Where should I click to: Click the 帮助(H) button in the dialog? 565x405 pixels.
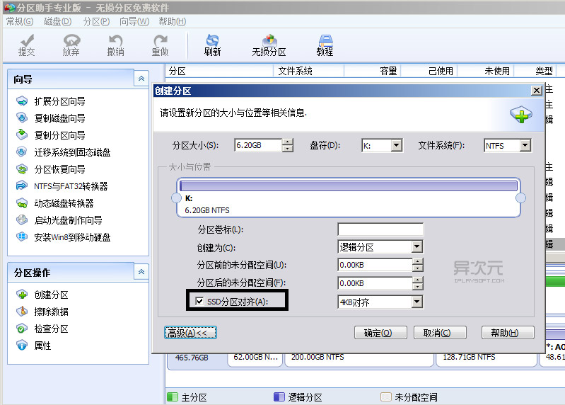tap(508, 333)
